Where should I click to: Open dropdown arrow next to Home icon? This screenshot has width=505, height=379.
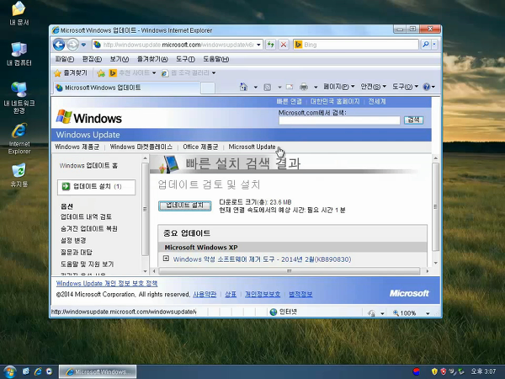[255, 87]
